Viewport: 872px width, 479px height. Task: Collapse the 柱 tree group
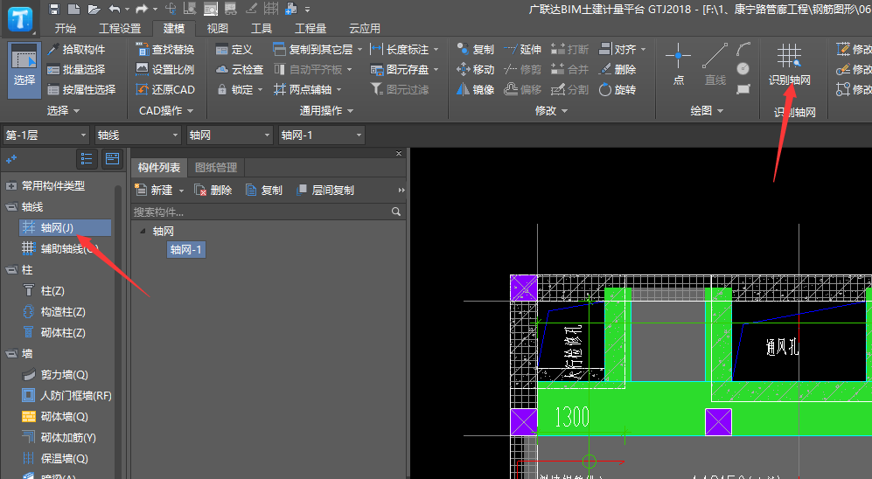[x=11, y=270]
